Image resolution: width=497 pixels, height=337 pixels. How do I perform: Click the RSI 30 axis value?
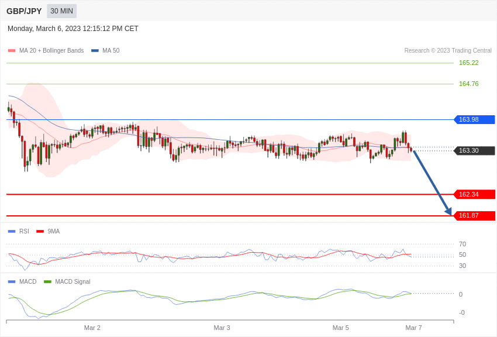pyautogui.click(x=463, y=266)
